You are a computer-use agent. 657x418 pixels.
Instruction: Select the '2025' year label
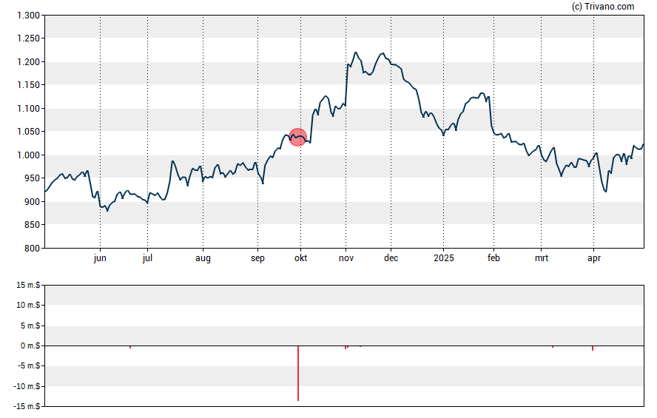pos(444,258)
